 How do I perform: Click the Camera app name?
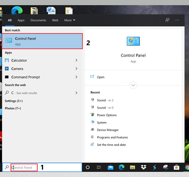click(17, 69)
